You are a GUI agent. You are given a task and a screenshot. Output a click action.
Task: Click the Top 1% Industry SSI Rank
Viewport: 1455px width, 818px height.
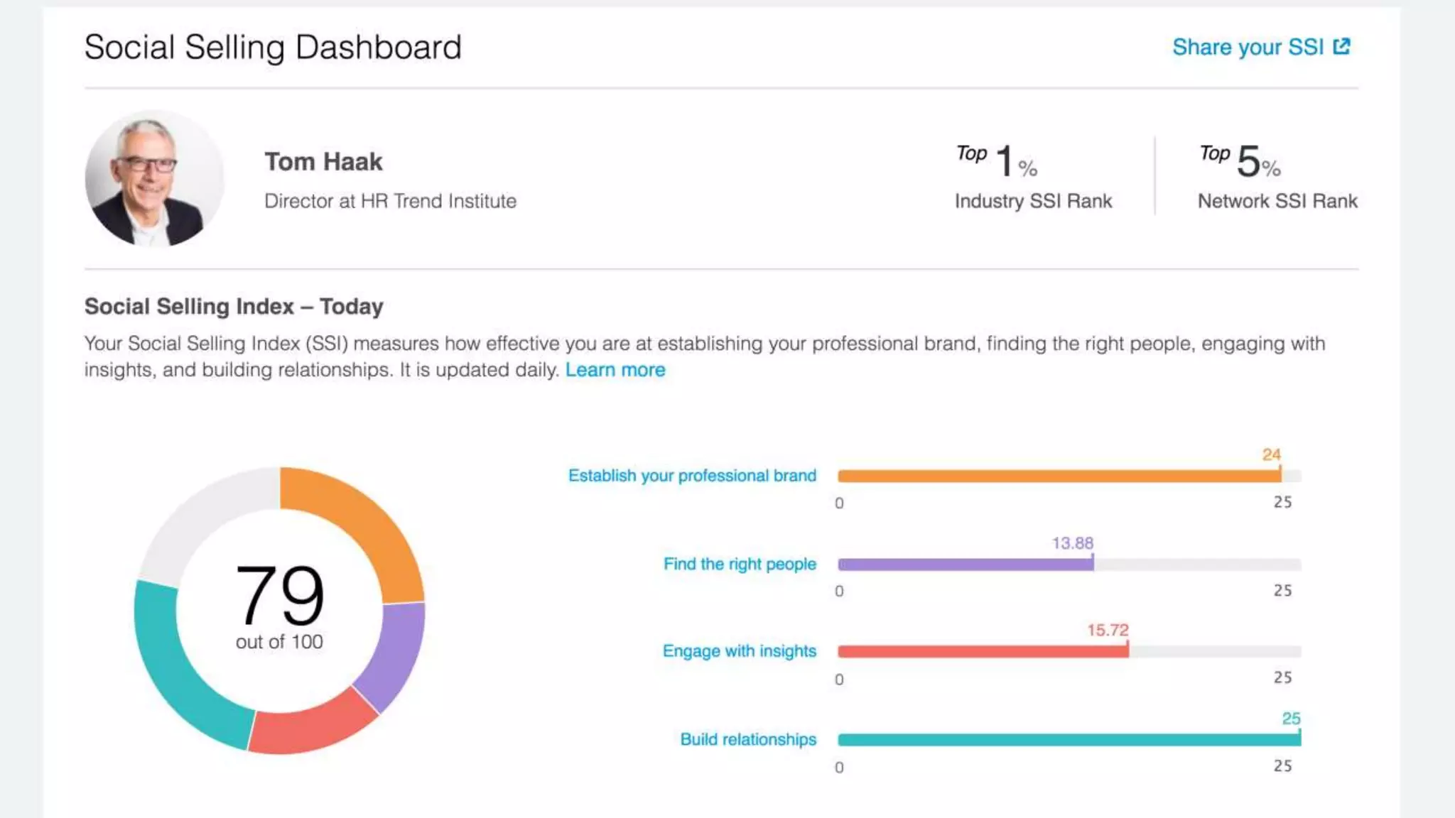point(1032,178)
